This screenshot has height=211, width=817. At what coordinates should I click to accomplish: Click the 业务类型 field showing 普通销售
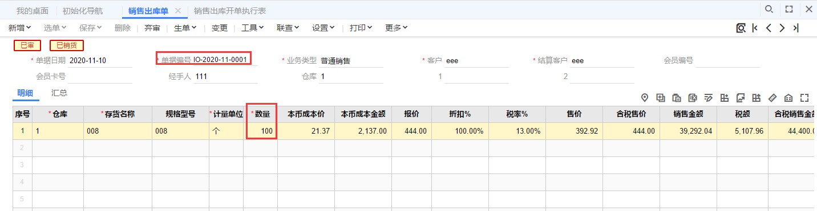click(x=351, y=60)
